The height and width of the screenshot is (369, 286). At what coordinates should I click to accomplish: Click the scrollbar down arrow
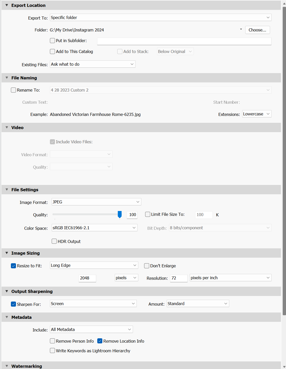pyautogui.click(x=284, y=367)
